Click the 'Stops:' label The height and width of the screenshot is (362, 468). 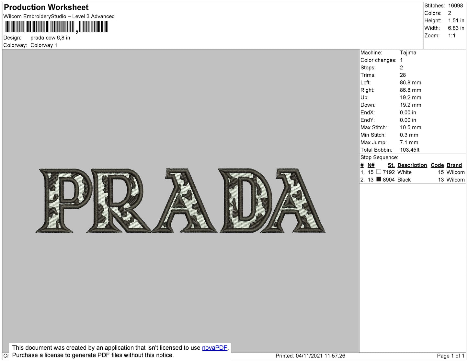[x=368, y=67]
